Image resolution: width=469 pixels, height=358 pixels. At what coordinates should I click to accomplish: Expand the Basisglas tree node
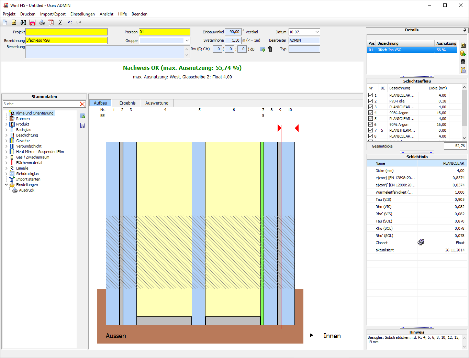[6, 130]
